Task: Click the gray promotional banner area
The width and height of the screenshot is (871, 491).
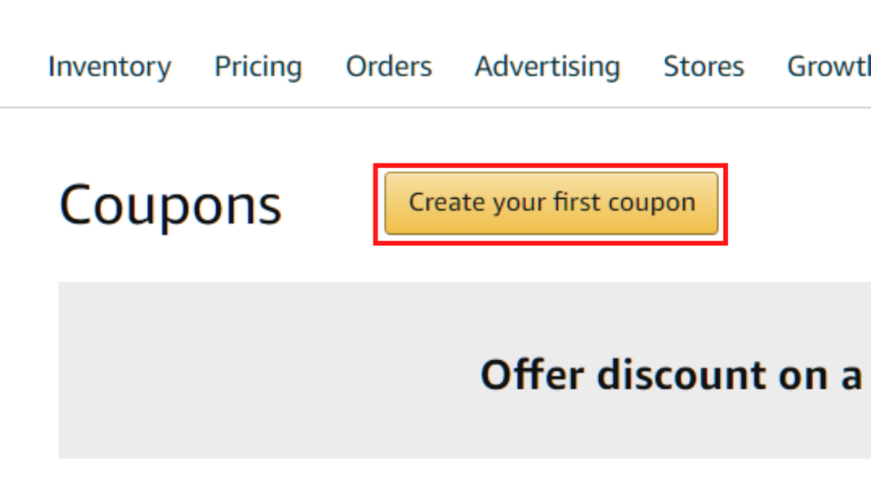Action: pyautogui.click(x=464, y=370)
